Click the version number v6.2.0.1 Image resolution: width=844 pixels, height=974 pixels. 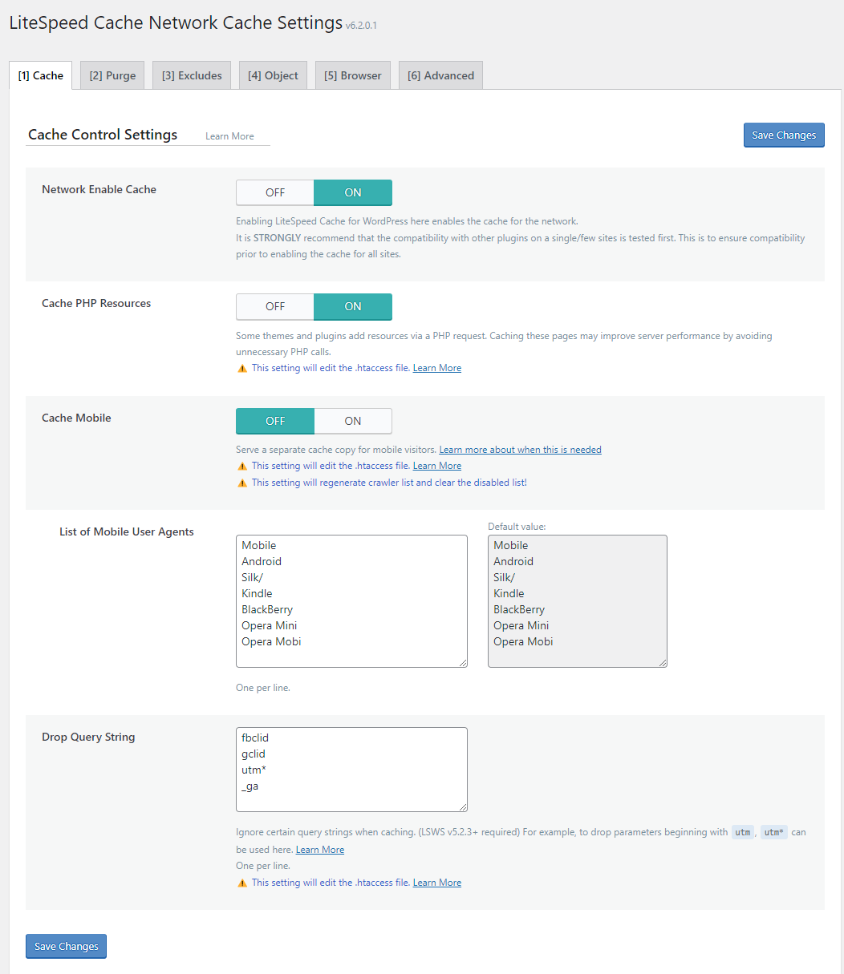coord(361,26)
